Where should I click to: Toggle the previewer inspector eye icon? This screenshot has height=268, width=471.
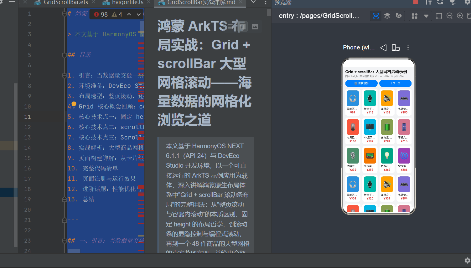tap(376, 16)
